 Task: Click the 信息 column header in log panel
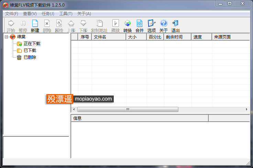(x=140, y=118)
